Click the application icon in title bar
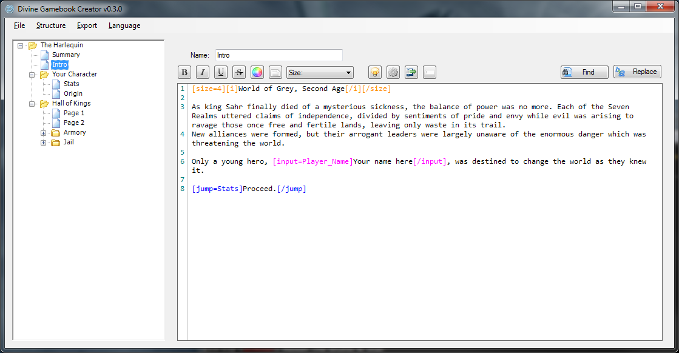The width and height of the screenshot is (679, 353). pyautogui.click(x=10, y=8)
